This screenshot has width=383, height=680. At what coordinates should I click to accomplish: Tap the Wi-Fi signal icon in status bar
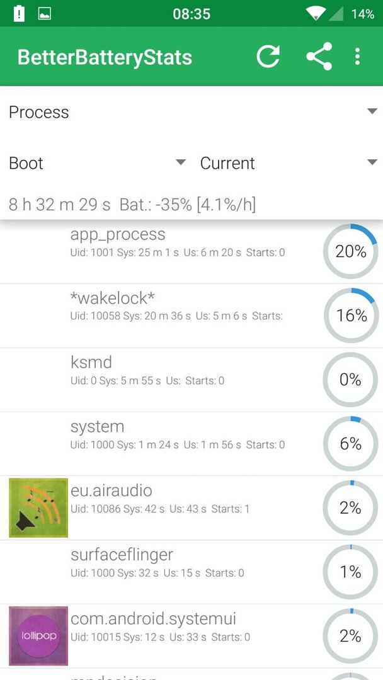point(316,14)
